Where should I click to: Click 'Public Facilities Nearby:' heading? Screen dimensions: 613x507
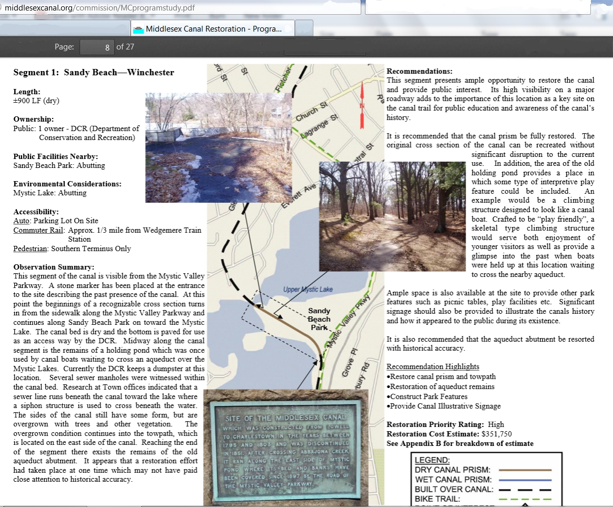[55, 156]
